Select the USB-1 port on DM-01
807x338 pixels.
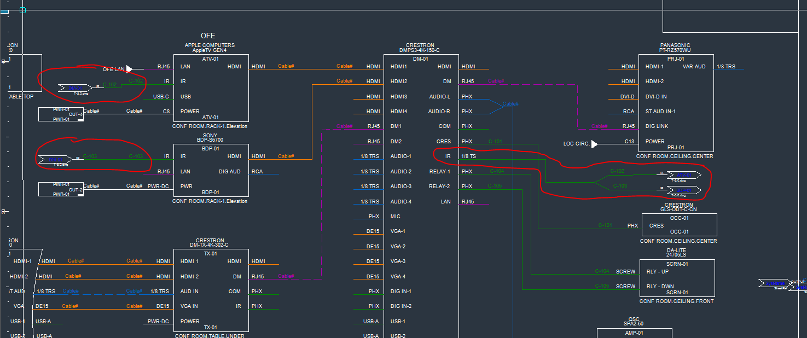(398, 321)
